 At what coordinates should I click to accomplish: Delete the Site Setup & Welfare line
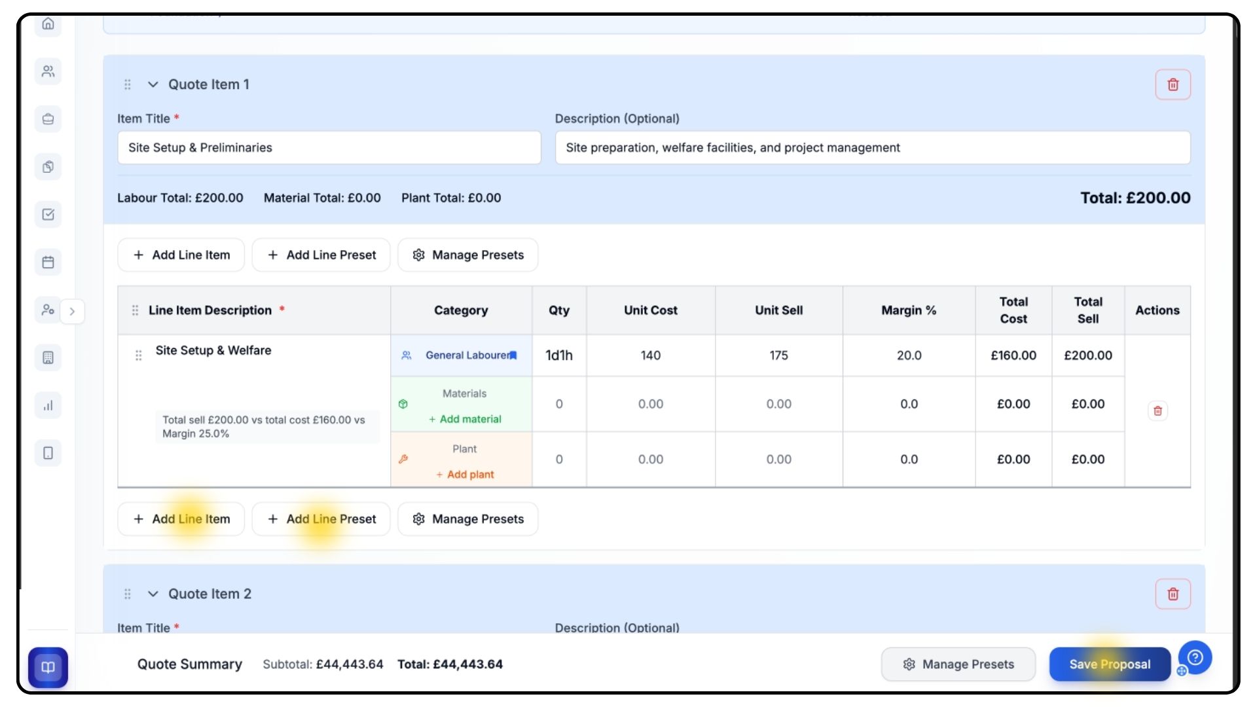pos(1157,411)
